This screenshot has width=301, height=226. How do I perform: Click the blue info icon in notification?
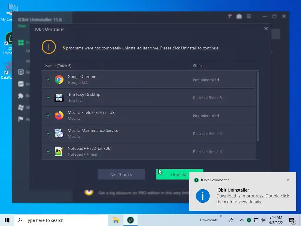[x=203, y=196]
